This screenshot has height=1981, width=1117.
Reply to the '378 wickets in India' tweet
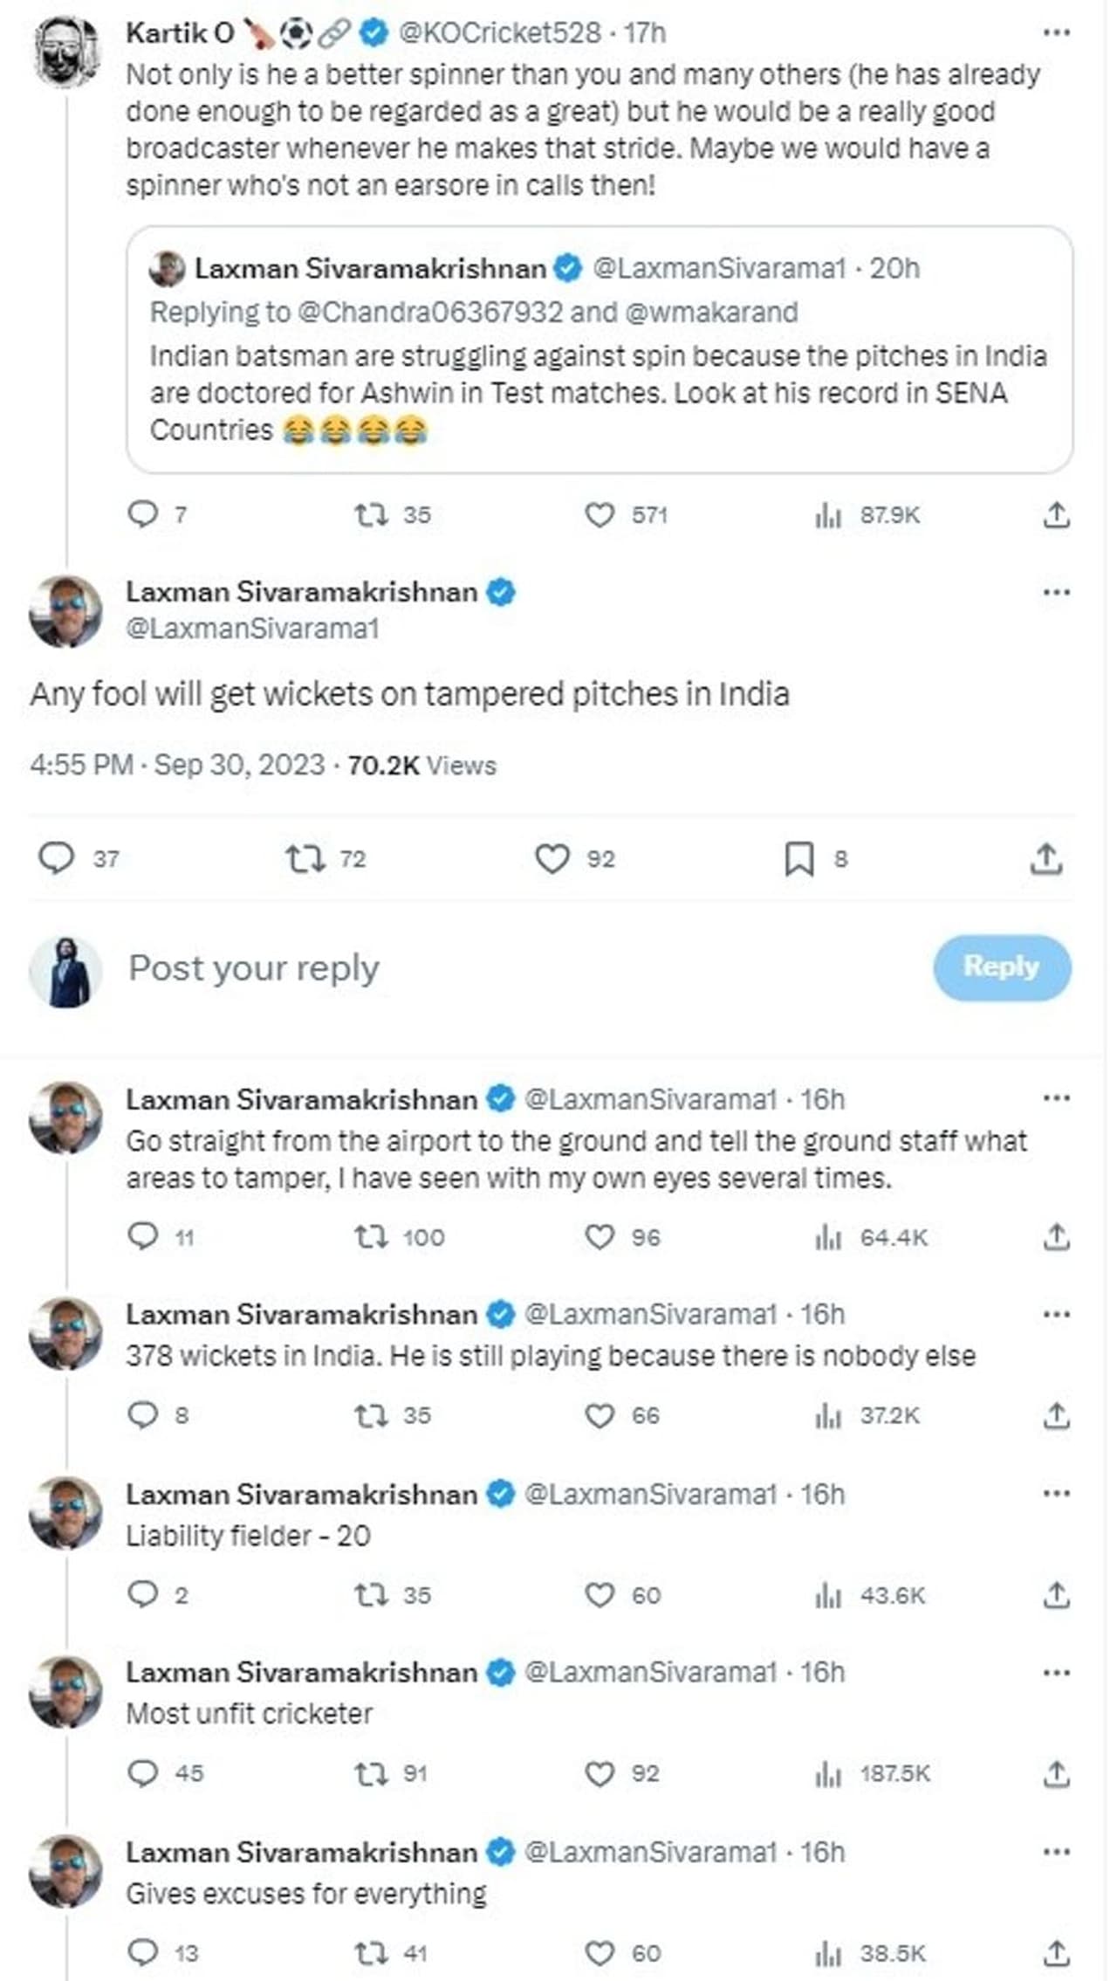[x=143, y=1415]
